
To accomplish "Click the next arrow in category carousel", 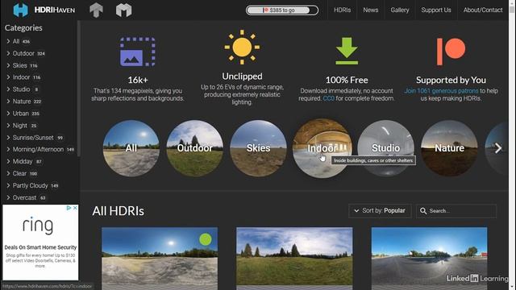I will 498,148.
